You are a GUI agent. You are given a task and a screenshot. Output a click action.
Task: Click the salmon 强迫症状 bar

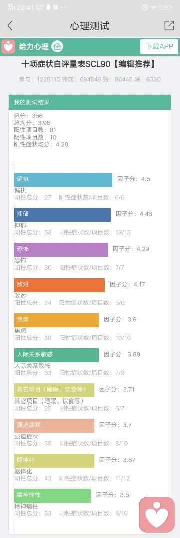54,426
